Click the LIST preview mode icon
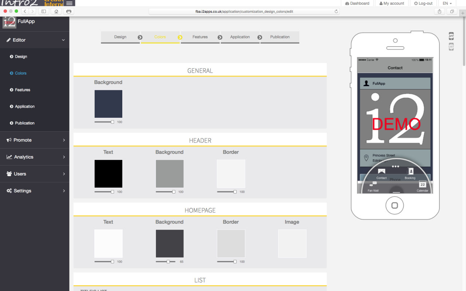The image size is (466, 291). (451, 47)
